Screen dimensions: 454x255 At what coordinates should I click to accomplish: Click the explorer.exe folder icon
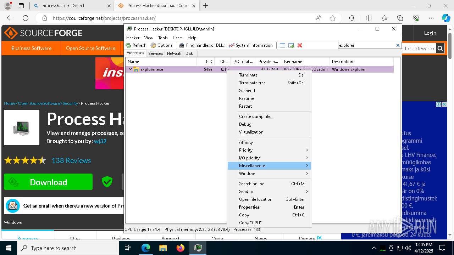136,69
